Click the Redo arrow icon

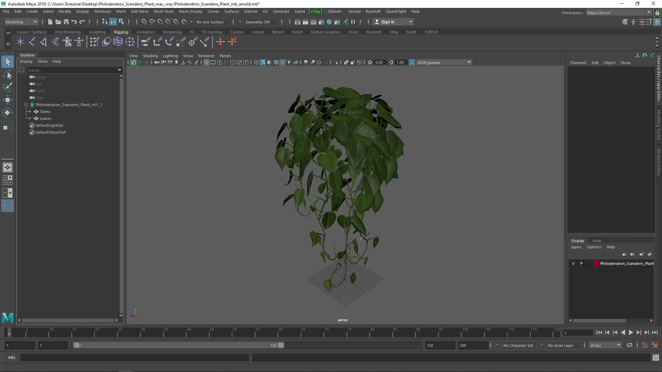[x=82, y=22]
